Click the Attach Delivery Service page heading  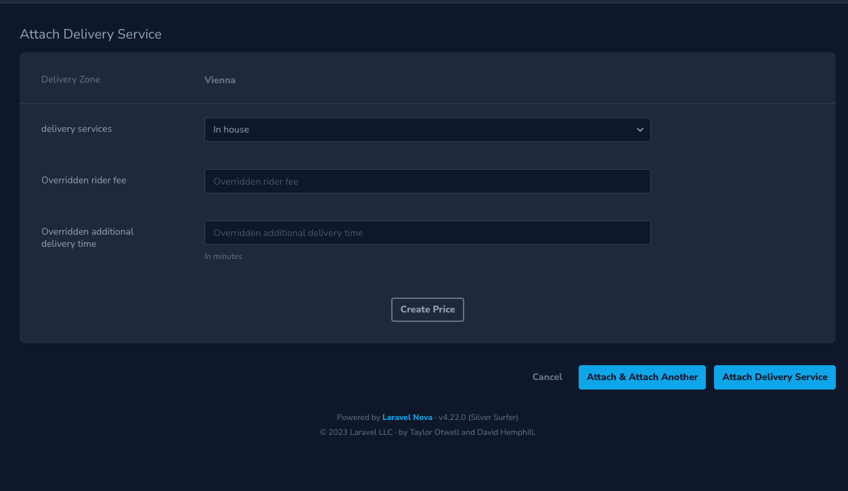[90, 34]
